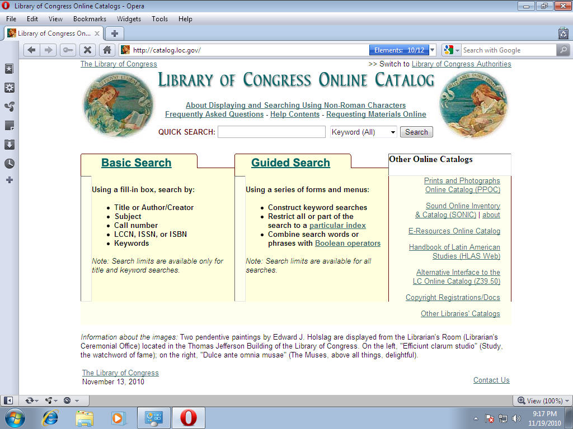Open the History clock panel icon
Viewport: 573px width, 429px height.
pyautogui.click(x=10, y=164)
